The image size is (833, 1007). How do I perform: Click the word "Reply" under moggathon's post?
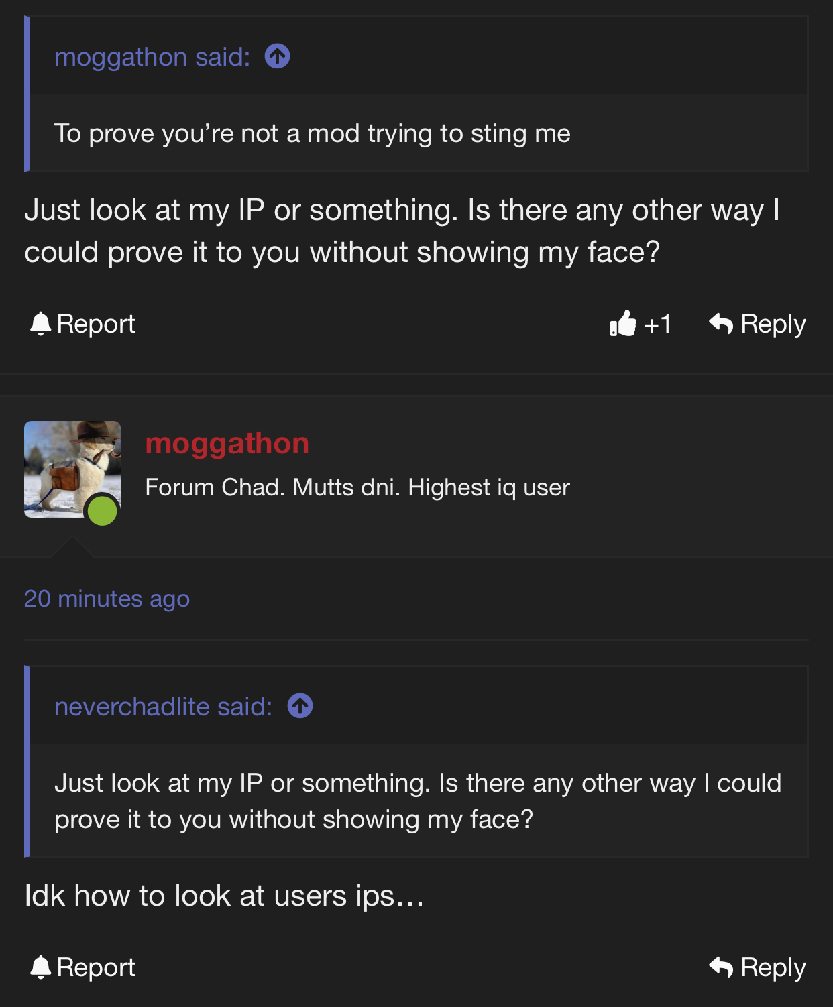[x=773, y=967]
